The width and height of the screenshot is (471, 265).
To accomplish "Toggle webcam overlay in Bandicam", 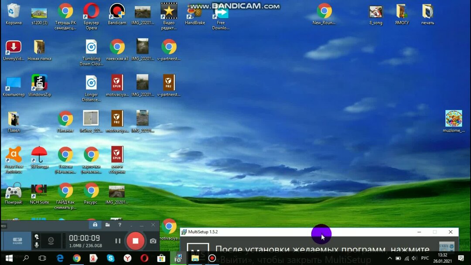I will (x=51, y=241).
